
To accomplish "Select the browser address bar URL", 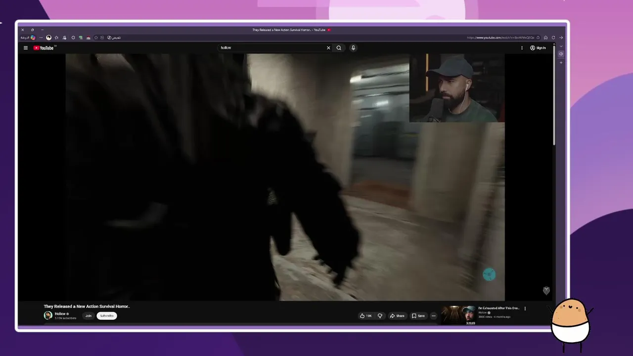I will click(x=500, y=38).
